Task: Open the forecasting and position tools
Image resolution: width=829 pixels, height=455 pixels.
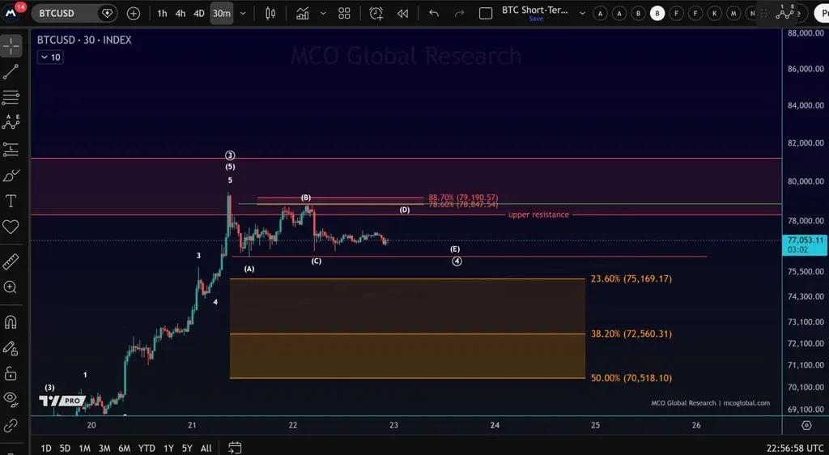Action: [11, 149]
